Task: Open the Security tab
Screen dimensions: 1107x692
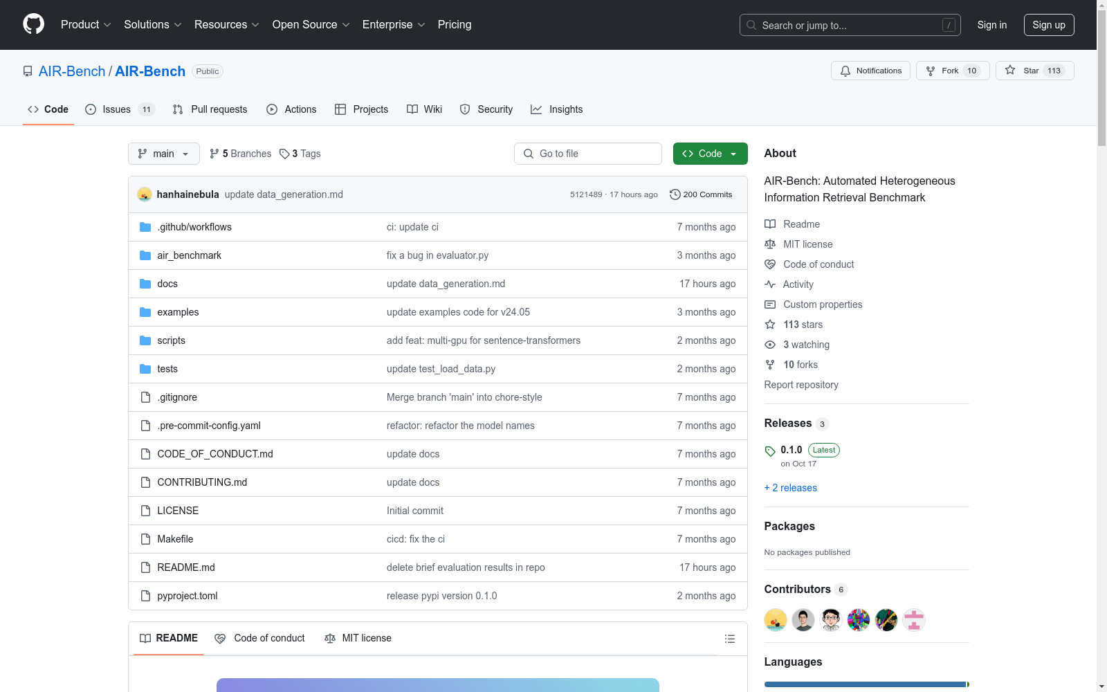Action: pyautogui.click(x=486, y=109)
